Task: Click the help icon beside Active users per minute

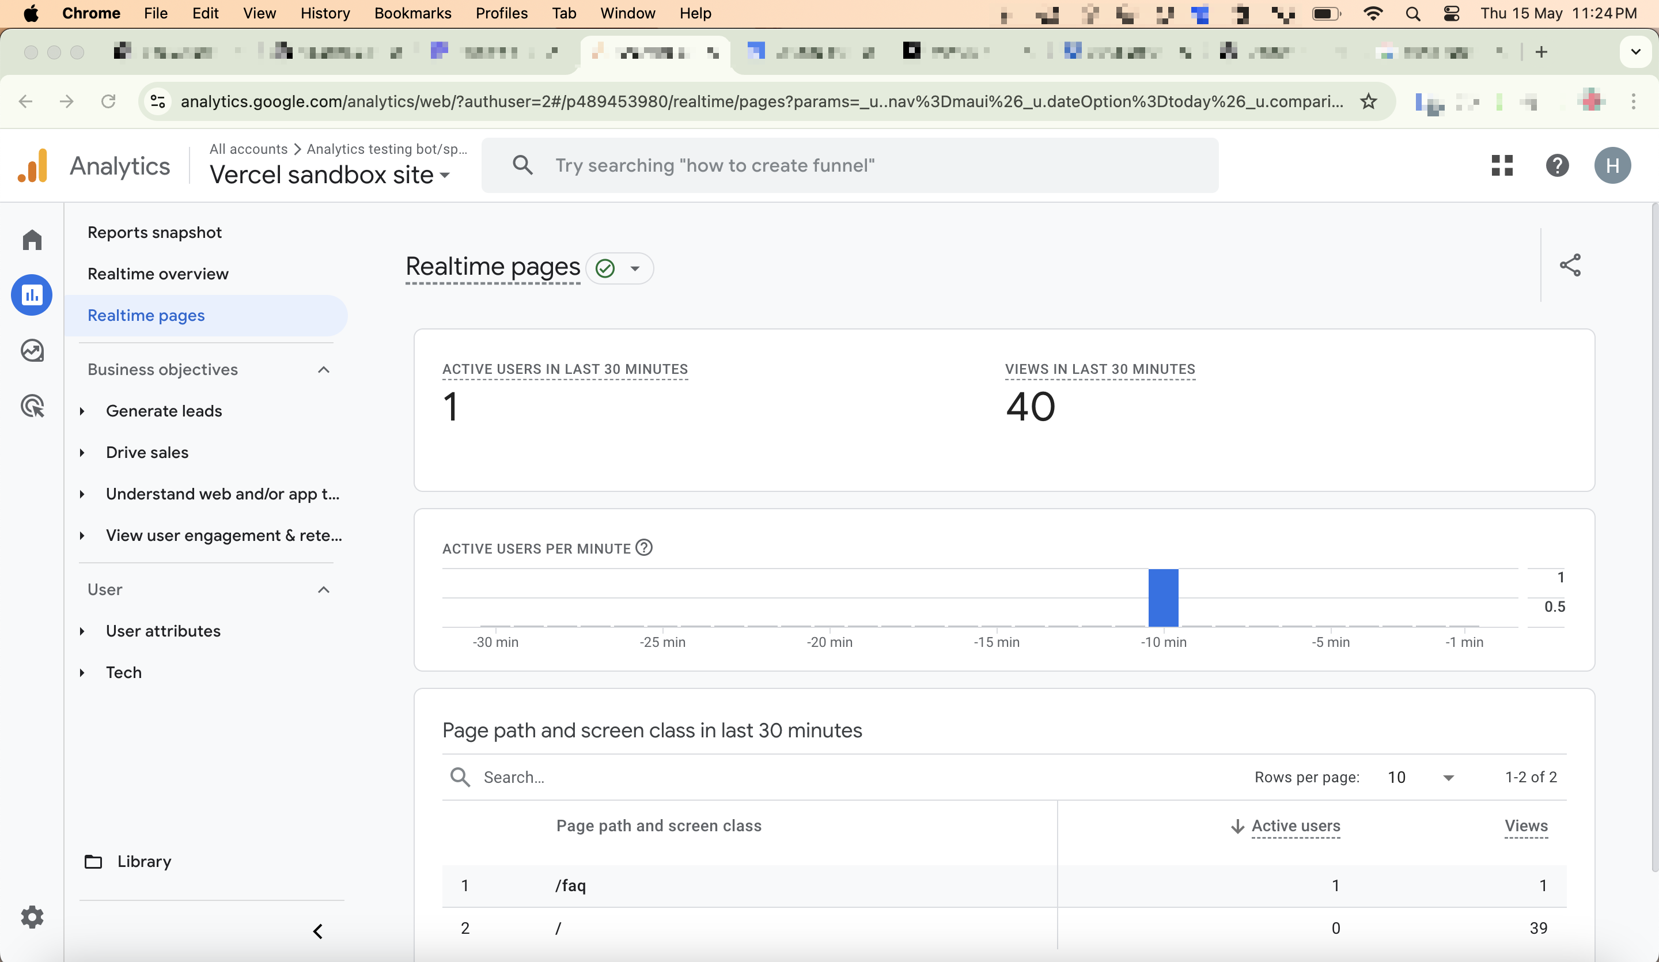Action: pyautogui.click(x=644, y=547)
